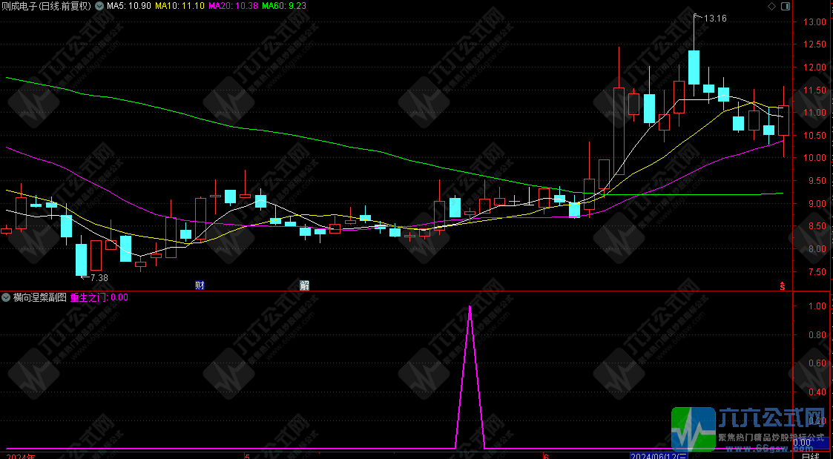The image size is (833, 459).
Task: Open indicator menu beside 则成电子 title
Action: coord(99,6)
